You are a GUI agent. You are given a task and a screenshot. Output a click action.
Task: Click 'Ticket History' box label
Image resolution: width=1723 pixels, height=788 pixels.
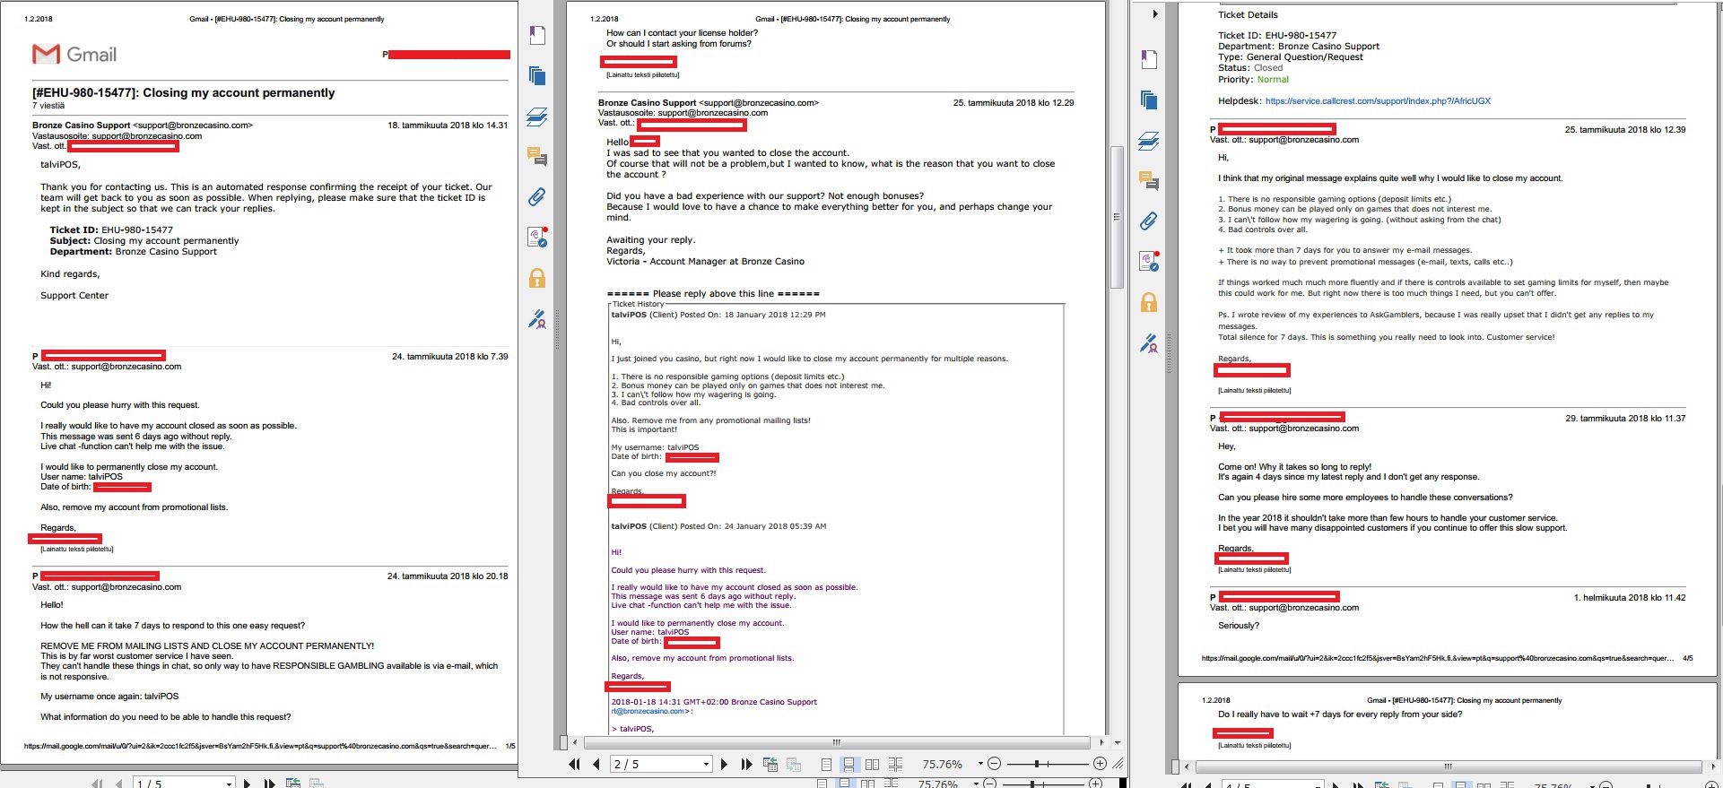point(638,305)
